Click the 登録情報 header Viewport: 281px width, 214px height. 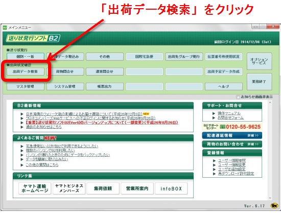point(232,153)
